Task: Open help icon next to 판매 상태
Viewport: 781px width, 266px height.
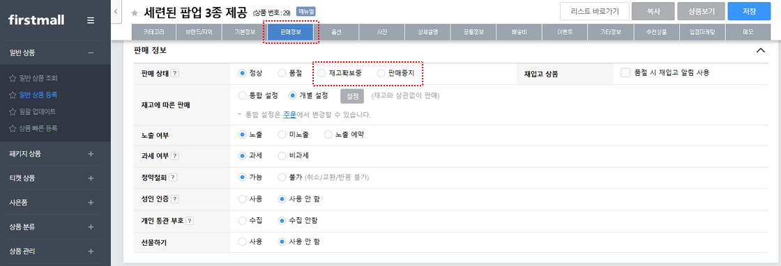Action: coord(175,73)
